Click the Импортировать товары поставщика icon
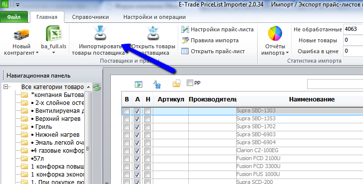 pyautogui.click(x=100, y=33)
